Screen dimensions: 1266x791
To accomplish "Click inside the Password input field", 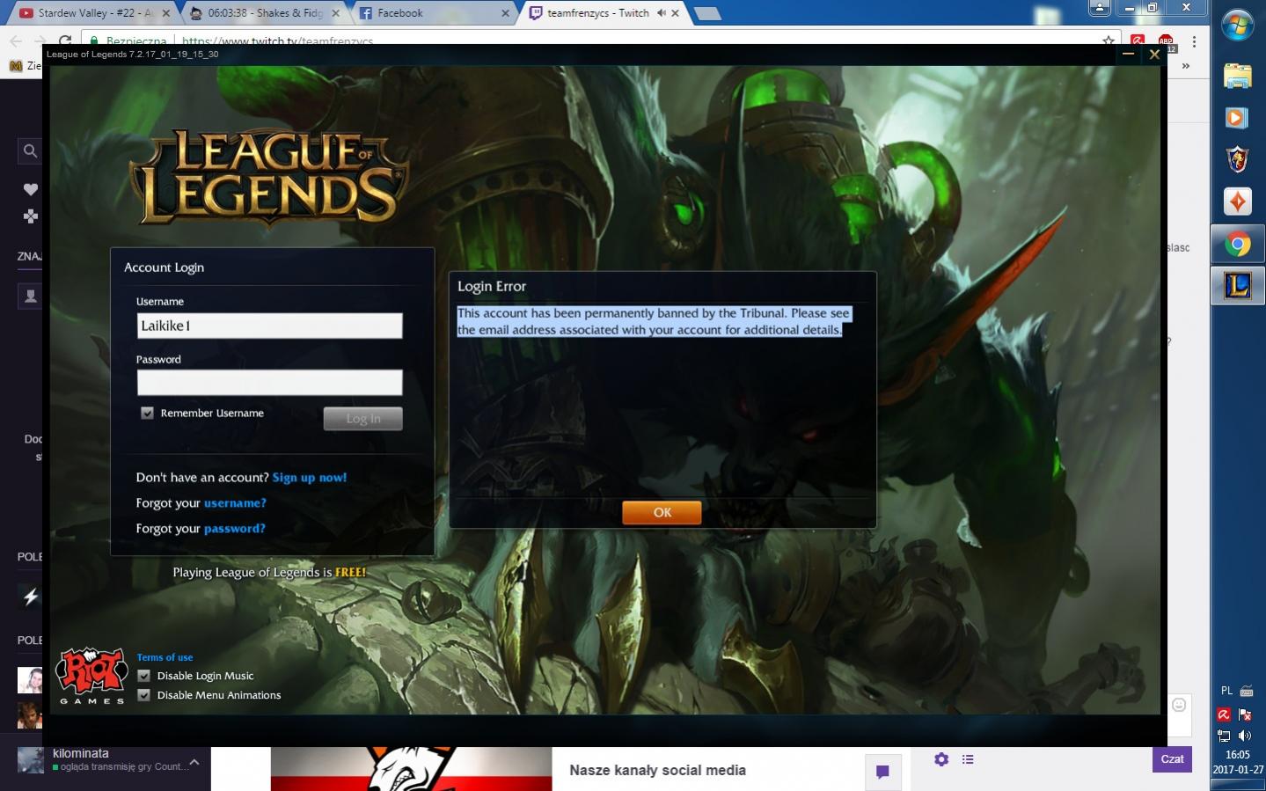I will coord(269,383).
